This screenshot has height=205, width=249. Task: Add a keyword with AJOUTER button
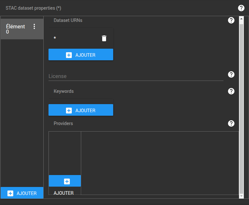click(x=81, y=110)
